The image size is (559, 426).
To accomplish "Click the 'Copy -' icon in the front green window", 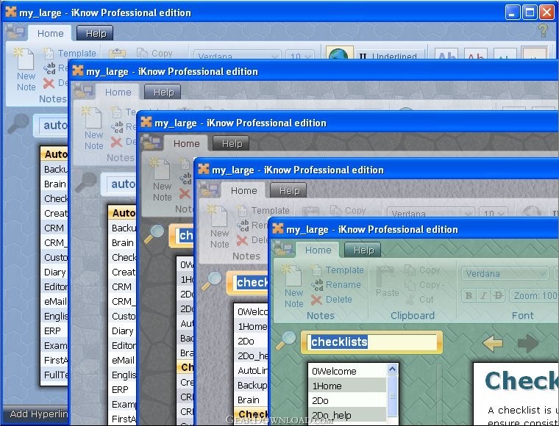I will [x=410, y=285].
